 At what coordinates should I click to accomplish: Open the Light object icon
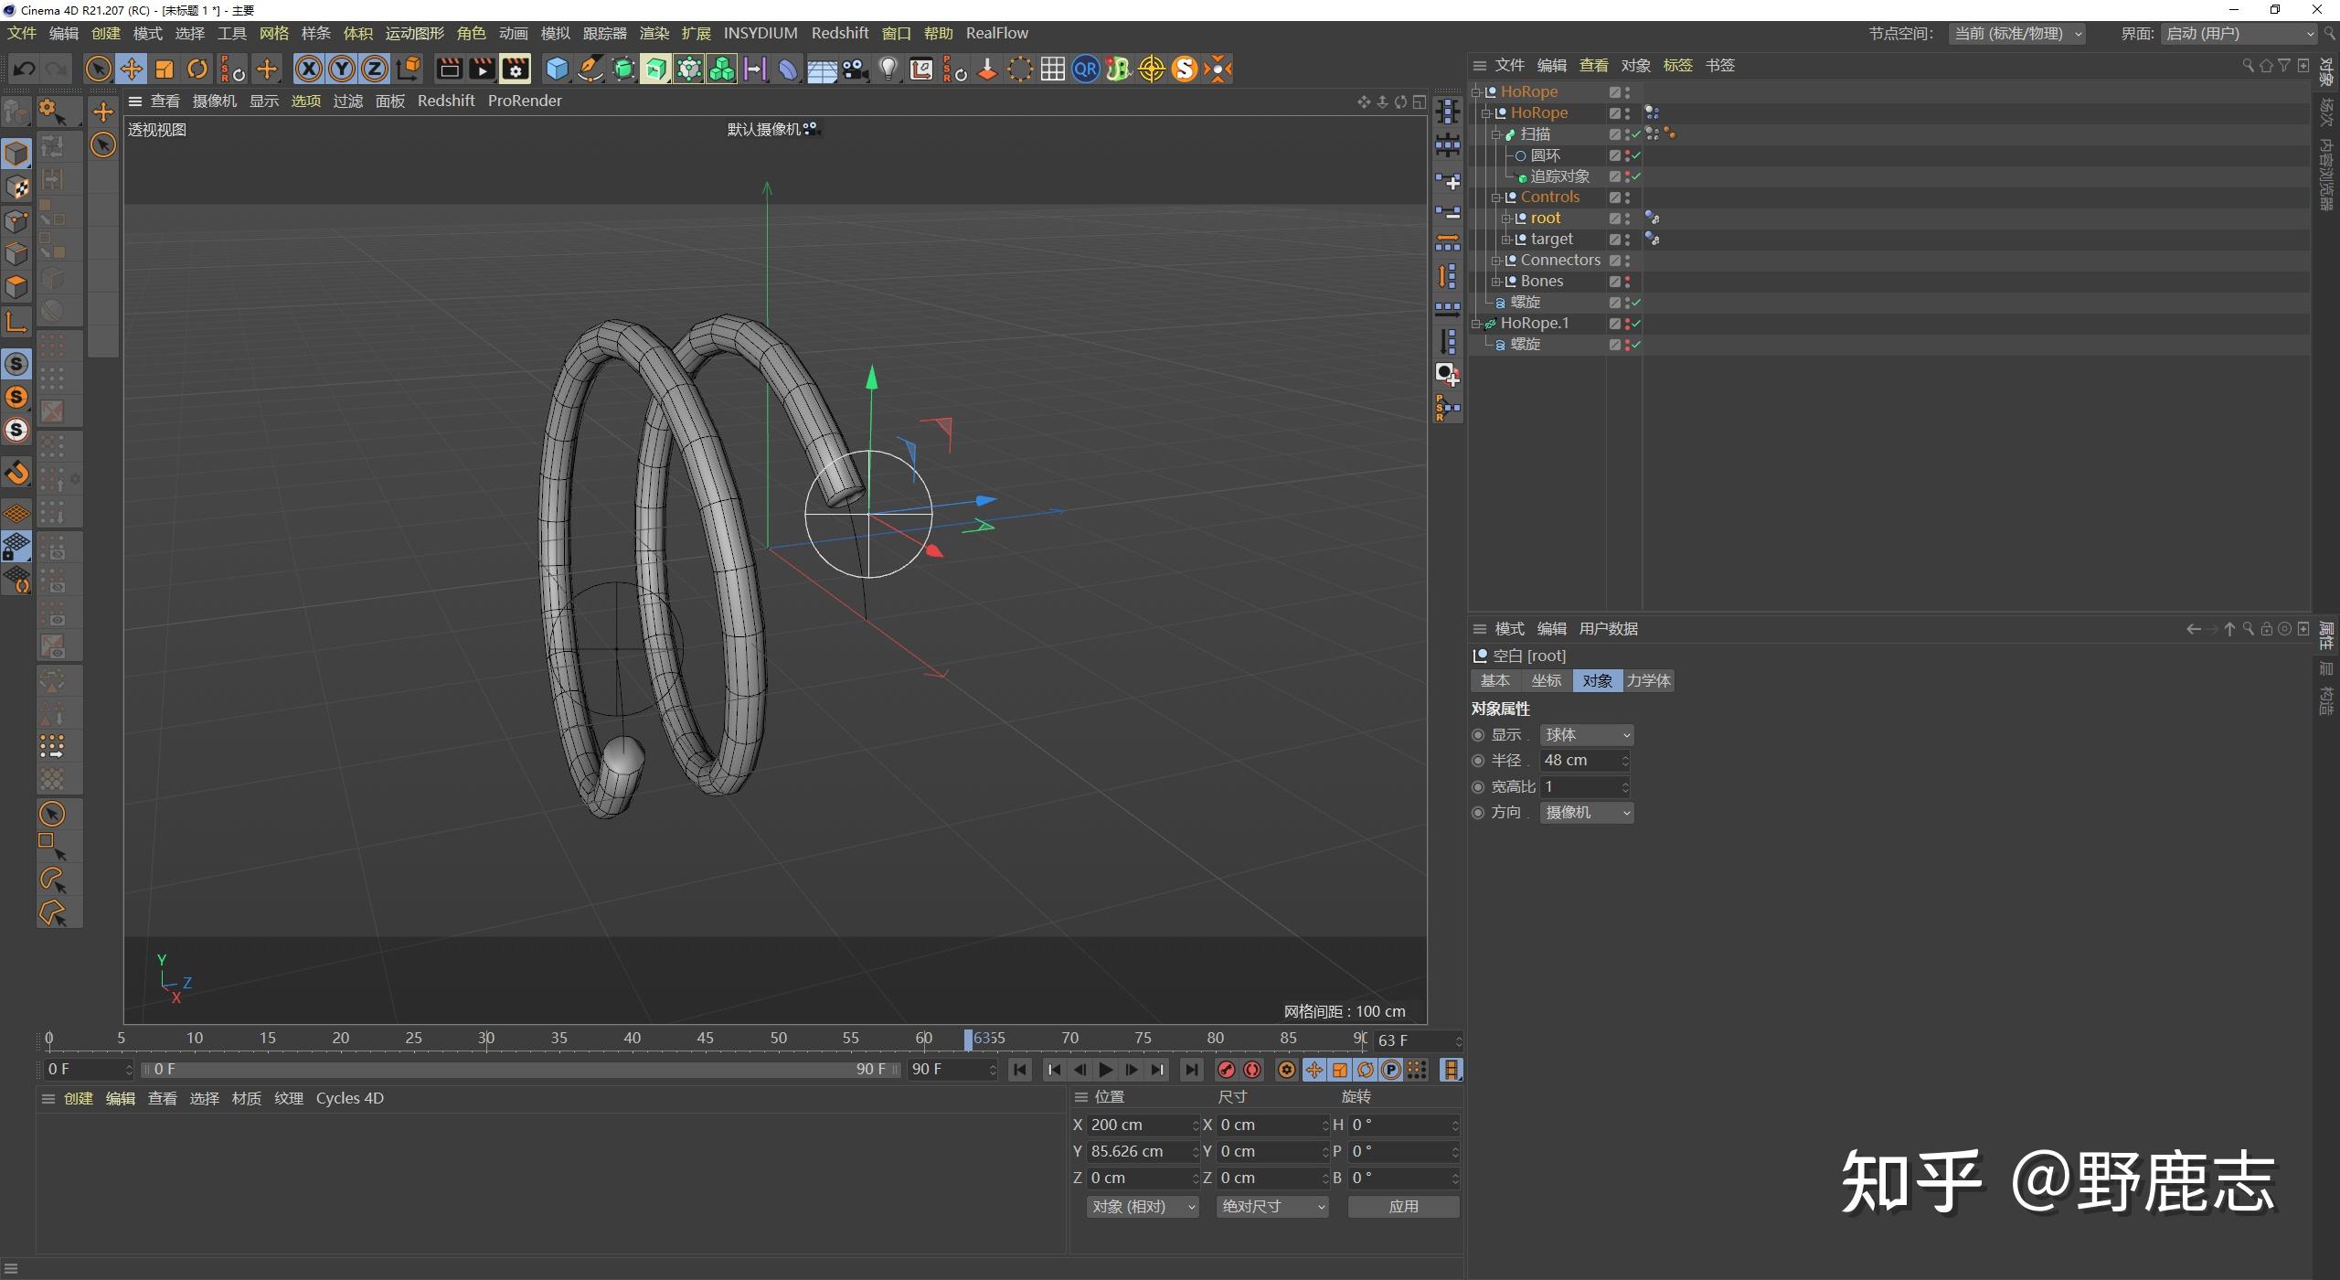tap(888, 69)
